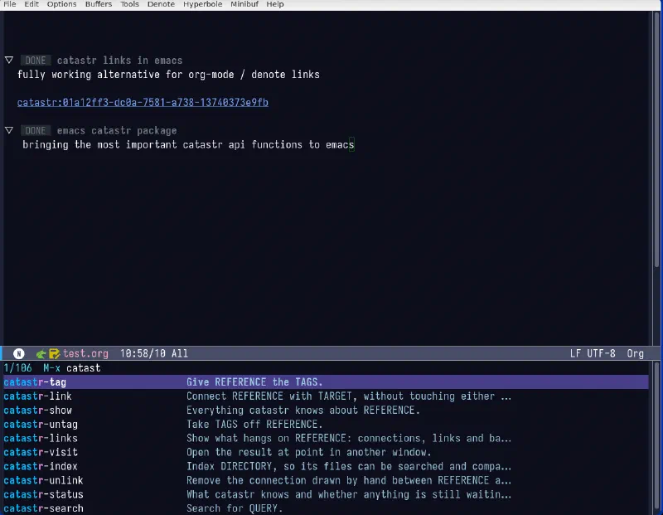Select the catastr-tag completion candidate
663x515 pixels.
click(x=326, y=382)
